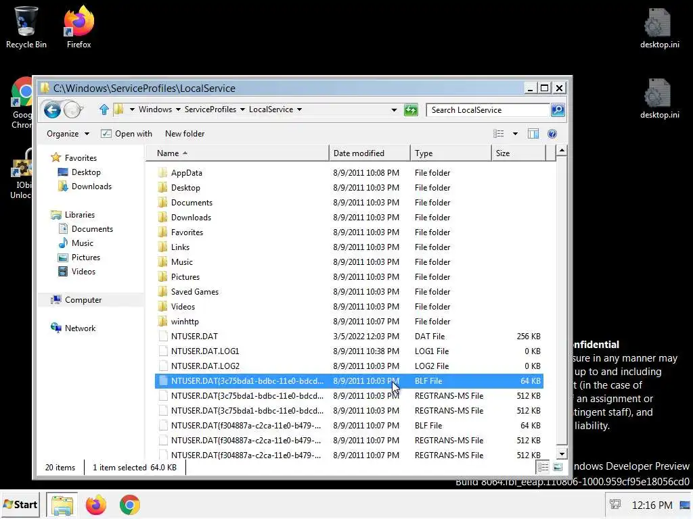Open Google Chrome desktop icon

point(21,103)
